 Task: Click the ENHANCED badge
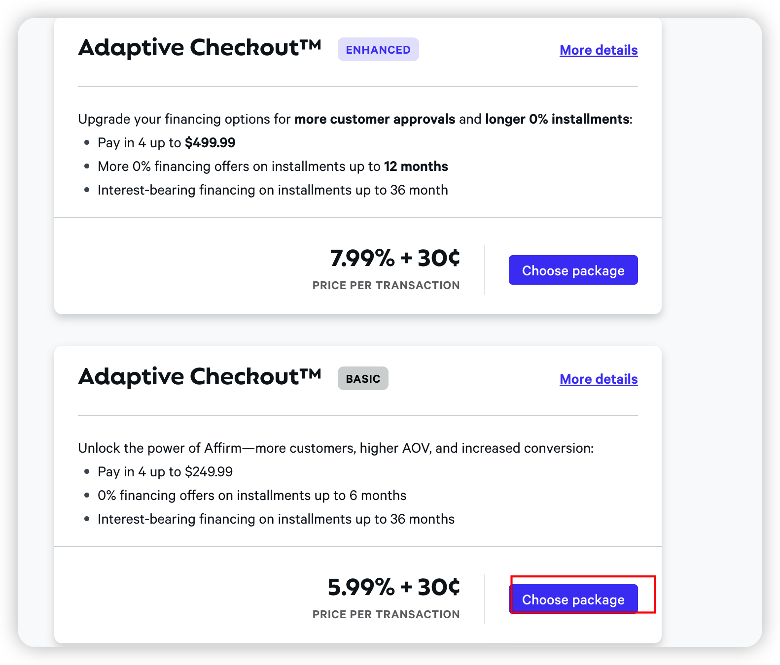pyautogui.click(x=378, y=50)
